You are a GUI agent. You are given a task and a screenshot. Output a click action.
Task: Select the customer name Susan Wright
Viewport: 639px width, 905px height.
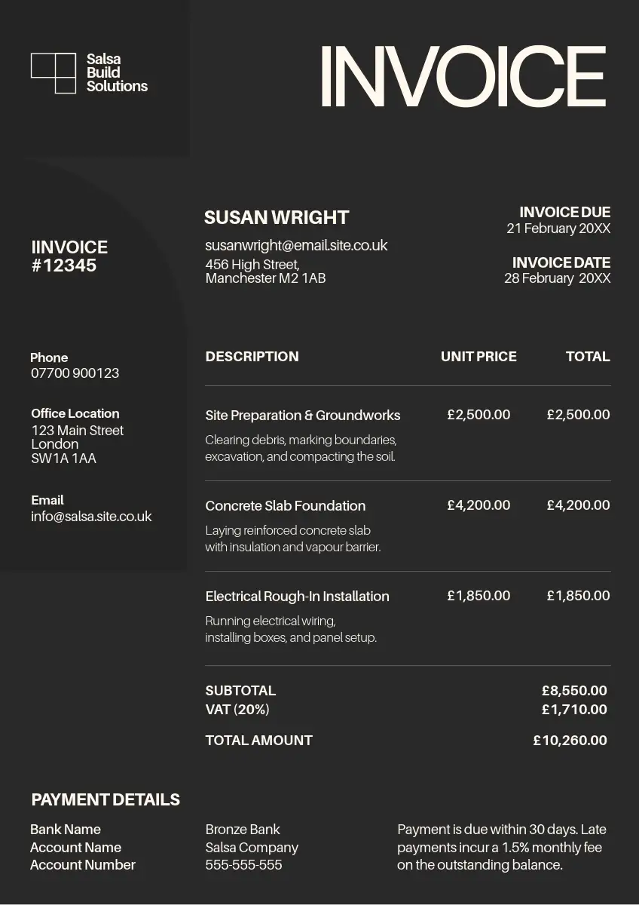click(276, 218)
